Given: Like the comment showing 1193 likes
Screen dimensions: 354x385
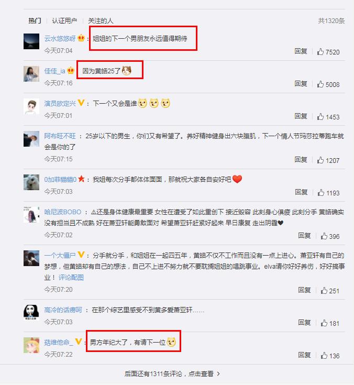Looking at the screenshot, I should click(x=320, y=193).
